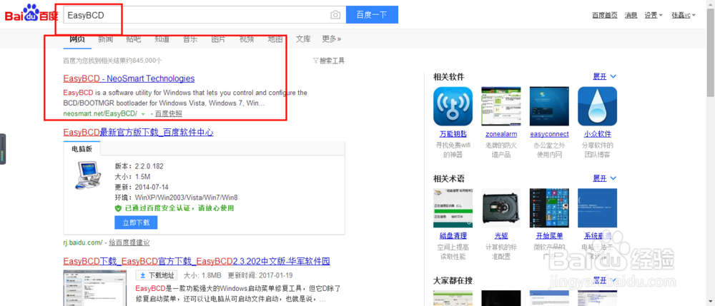Click the 百度一下 search button
Screen dimensions: 715x306
point(372,14)
